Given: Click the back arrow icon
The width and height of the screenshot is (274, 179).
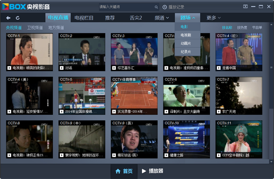Looking at the screenshot, I should [8, 18].
